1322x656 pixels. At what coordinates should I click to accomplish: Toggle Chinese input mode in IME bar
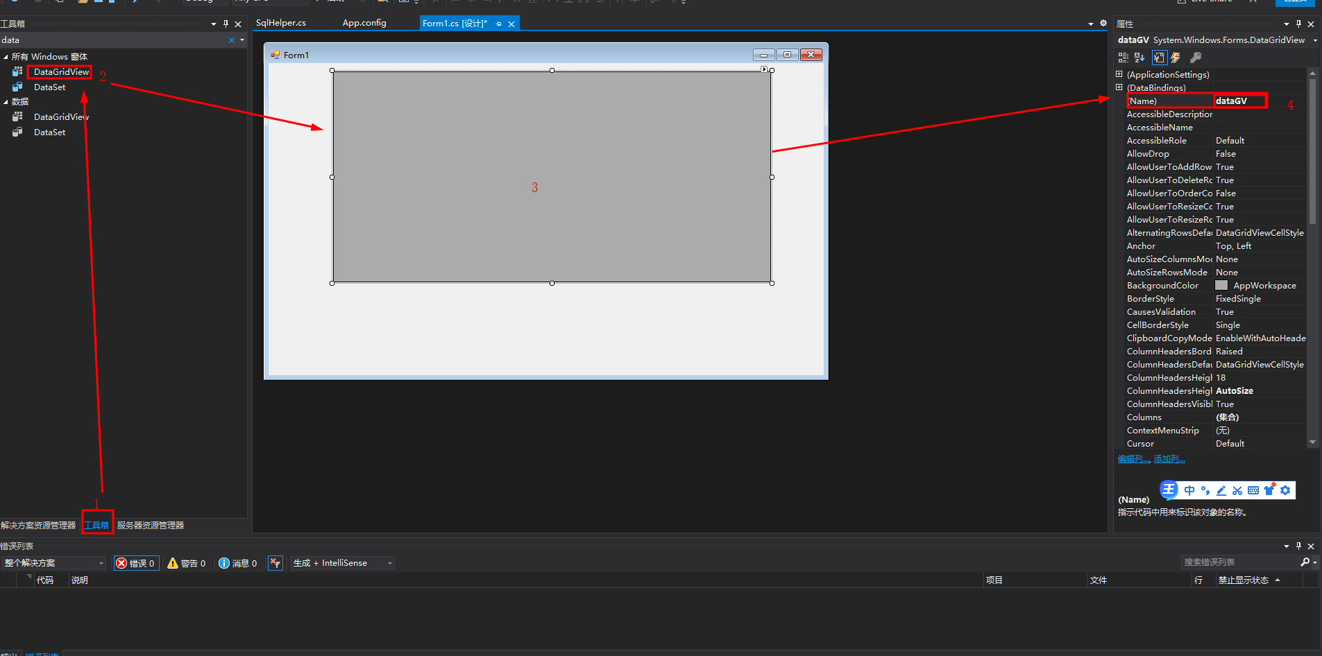1189,490
